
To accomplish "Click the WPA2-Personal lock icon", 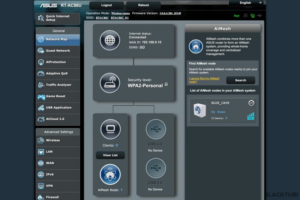I will 166,84.
